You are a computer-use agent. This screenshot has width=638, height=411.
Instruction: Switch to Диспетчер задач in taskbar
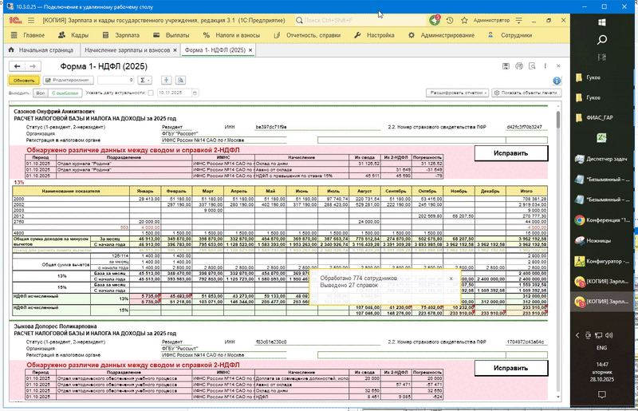[601, 159]
